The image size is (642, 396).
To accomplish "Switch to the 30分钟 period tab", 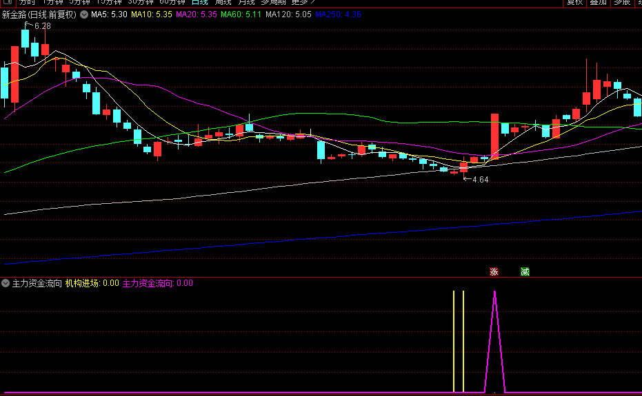I will [x=141, y=2].
